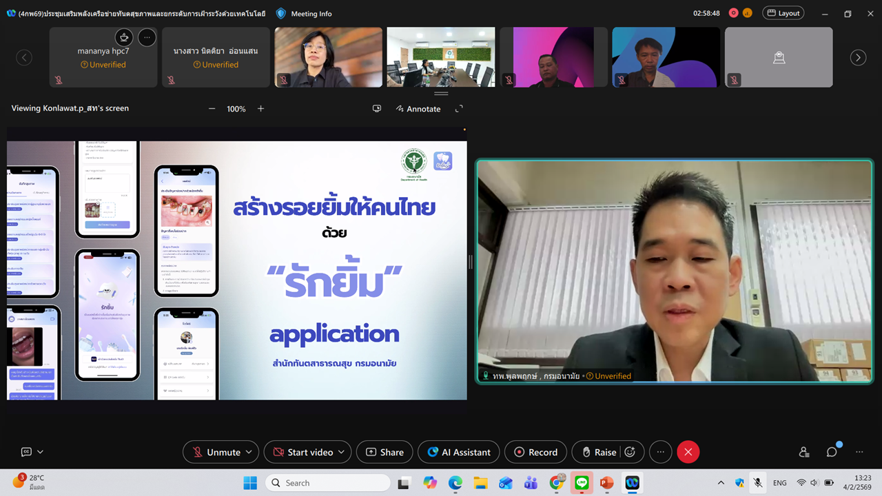Open closed captions options chevron
Viewport: 882px width, 496px height.
point(40,452)
